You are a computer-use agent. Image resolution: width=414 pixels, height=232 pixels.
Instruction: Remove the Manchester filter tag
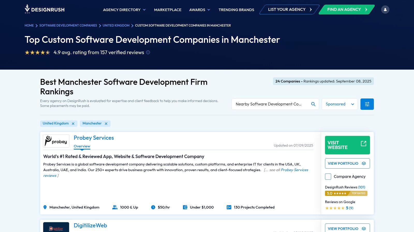coord(106,123)
